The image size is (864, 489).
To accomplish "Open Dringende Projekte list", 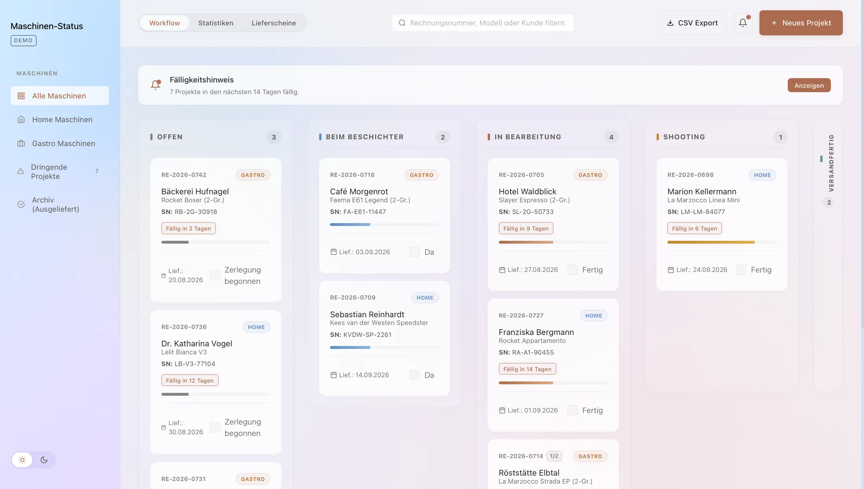I will pos(60,172).
